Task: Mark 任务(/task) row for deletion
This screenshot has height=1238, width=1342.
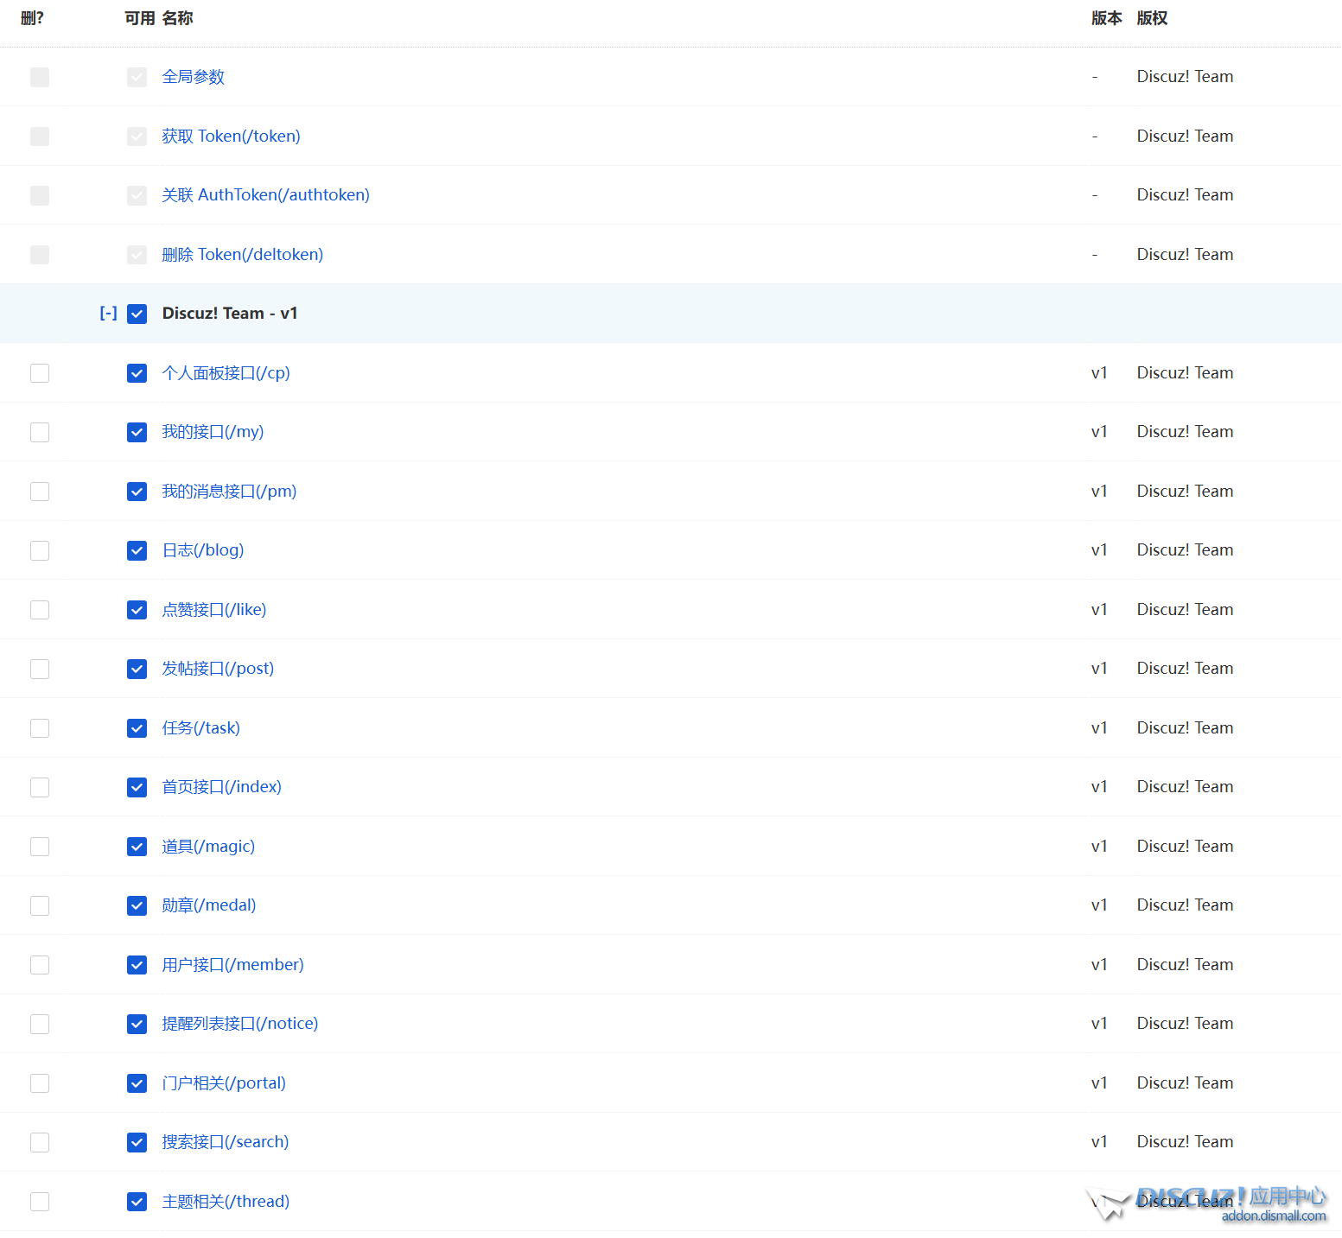Action: (x=40, y=728)
